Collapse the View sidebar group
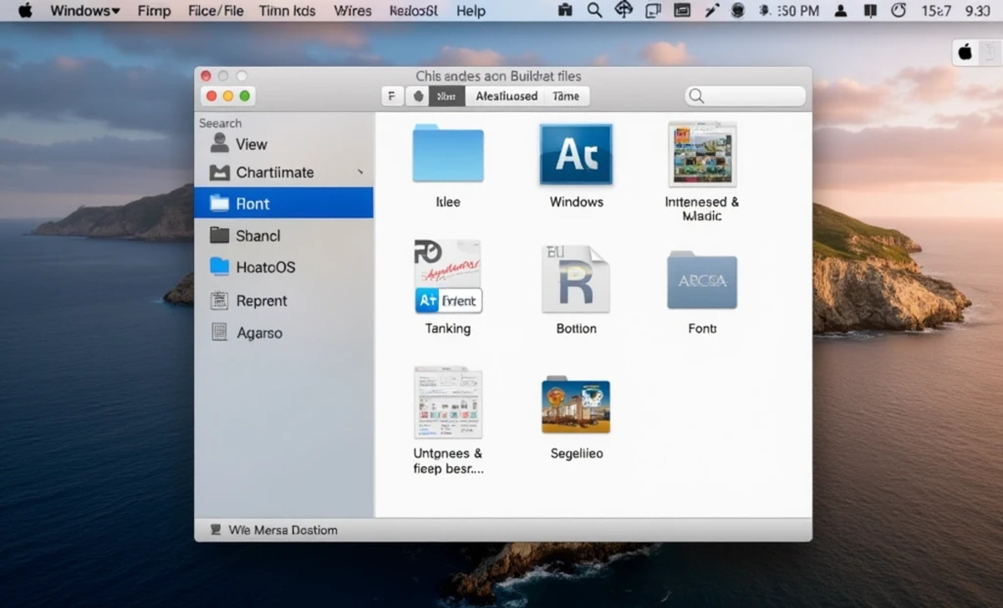The height and width of the screenshot is (608, 1003). click(252, 144)
